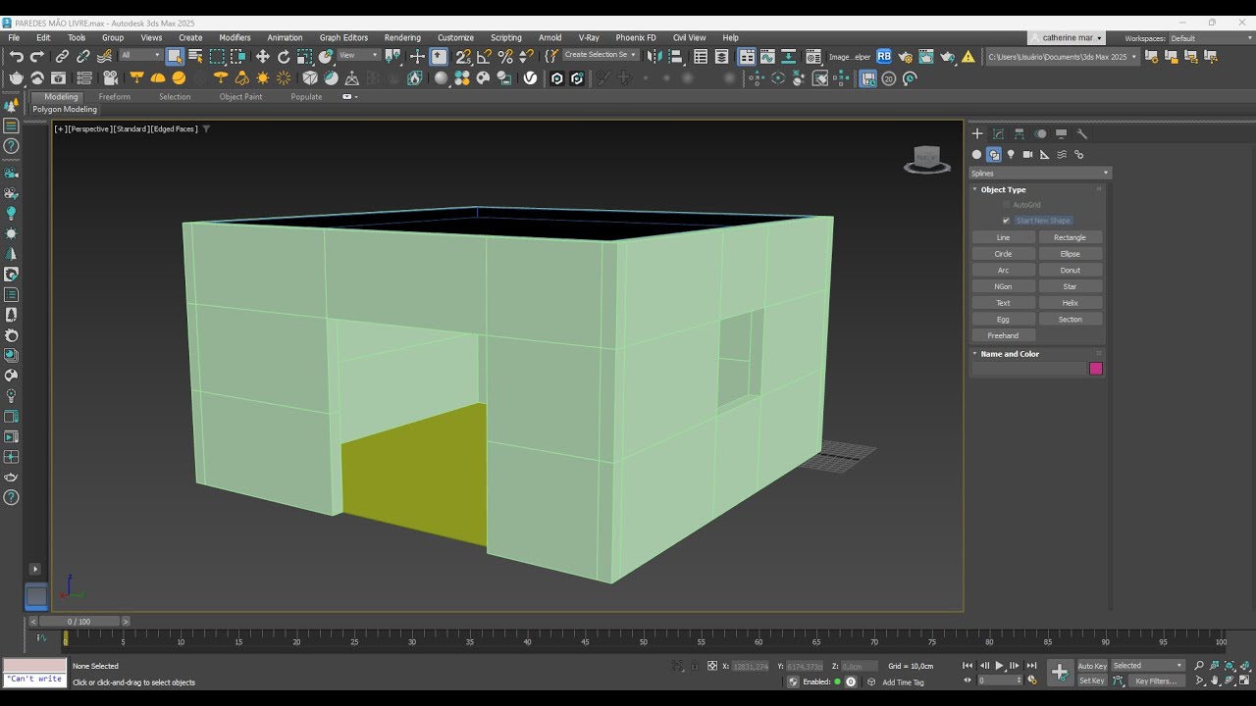The image size is (1256, 706).
Task: Open the View reference coordinate dropdown
Action: pyautogui.click(x=358, y=56)
